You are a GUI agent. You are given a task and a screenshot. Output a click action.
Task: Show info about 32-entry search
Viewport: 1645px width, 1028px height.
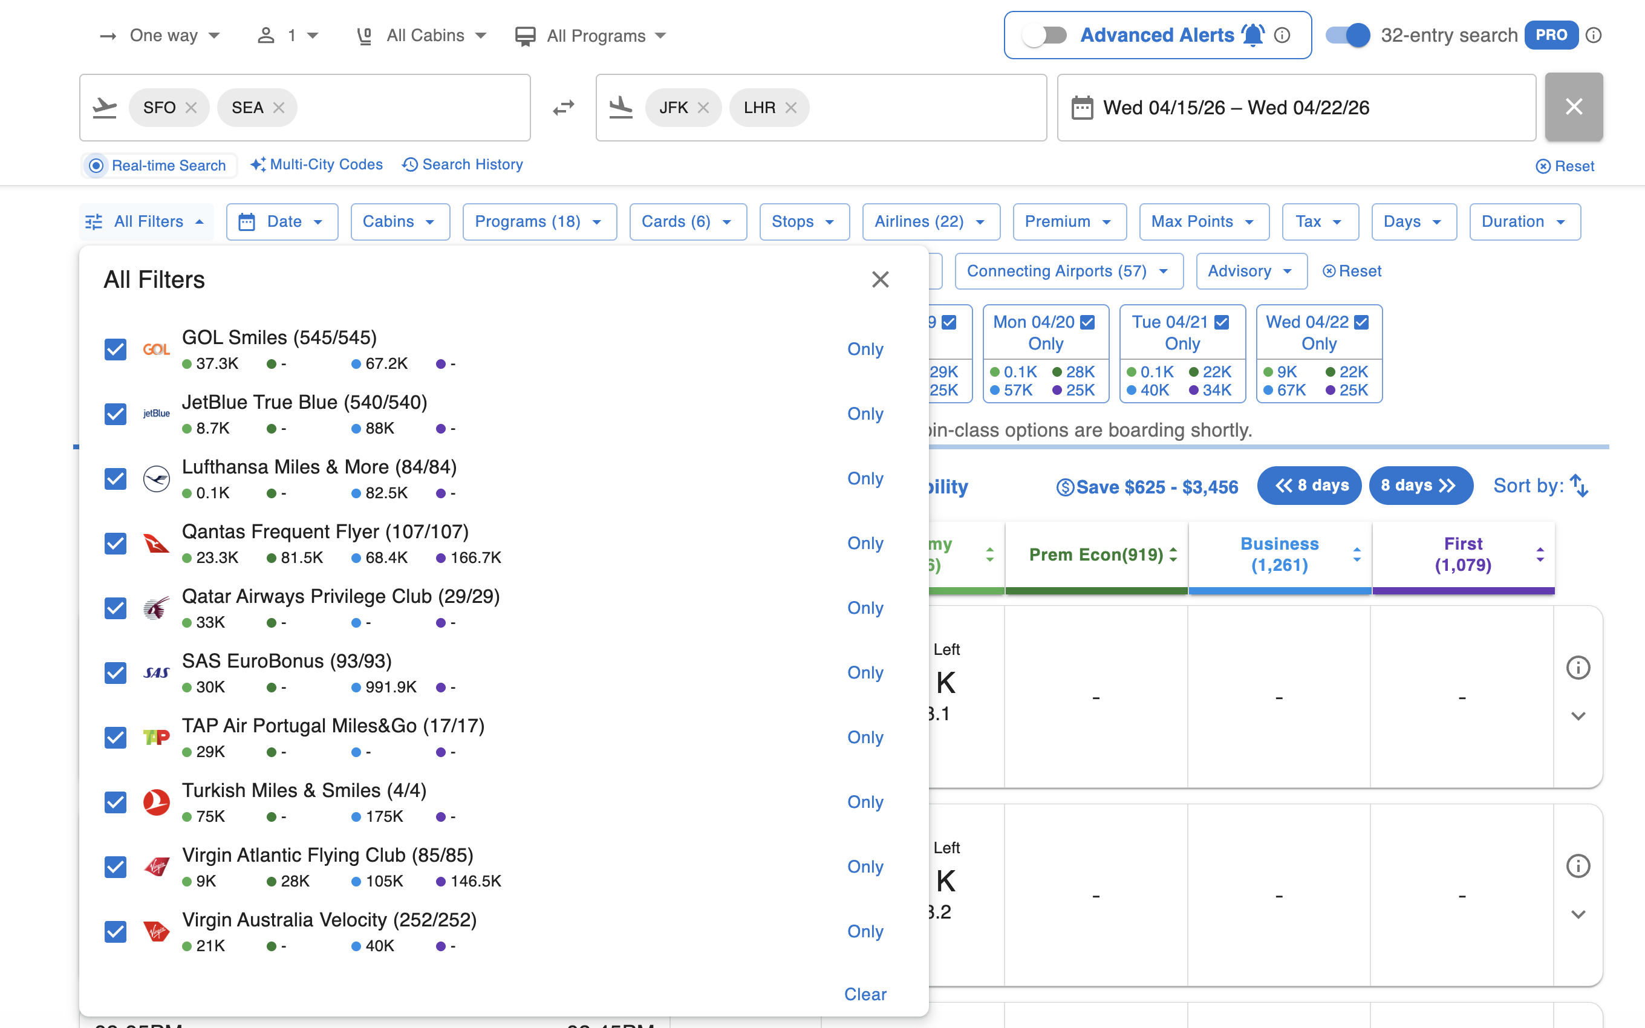(x=1594, y=35)
